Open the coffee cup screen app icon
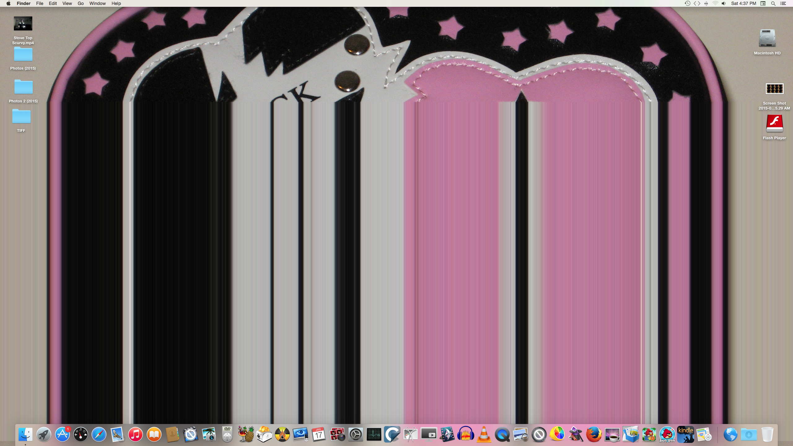Screen dimensions: 793x446 (613, 434)
